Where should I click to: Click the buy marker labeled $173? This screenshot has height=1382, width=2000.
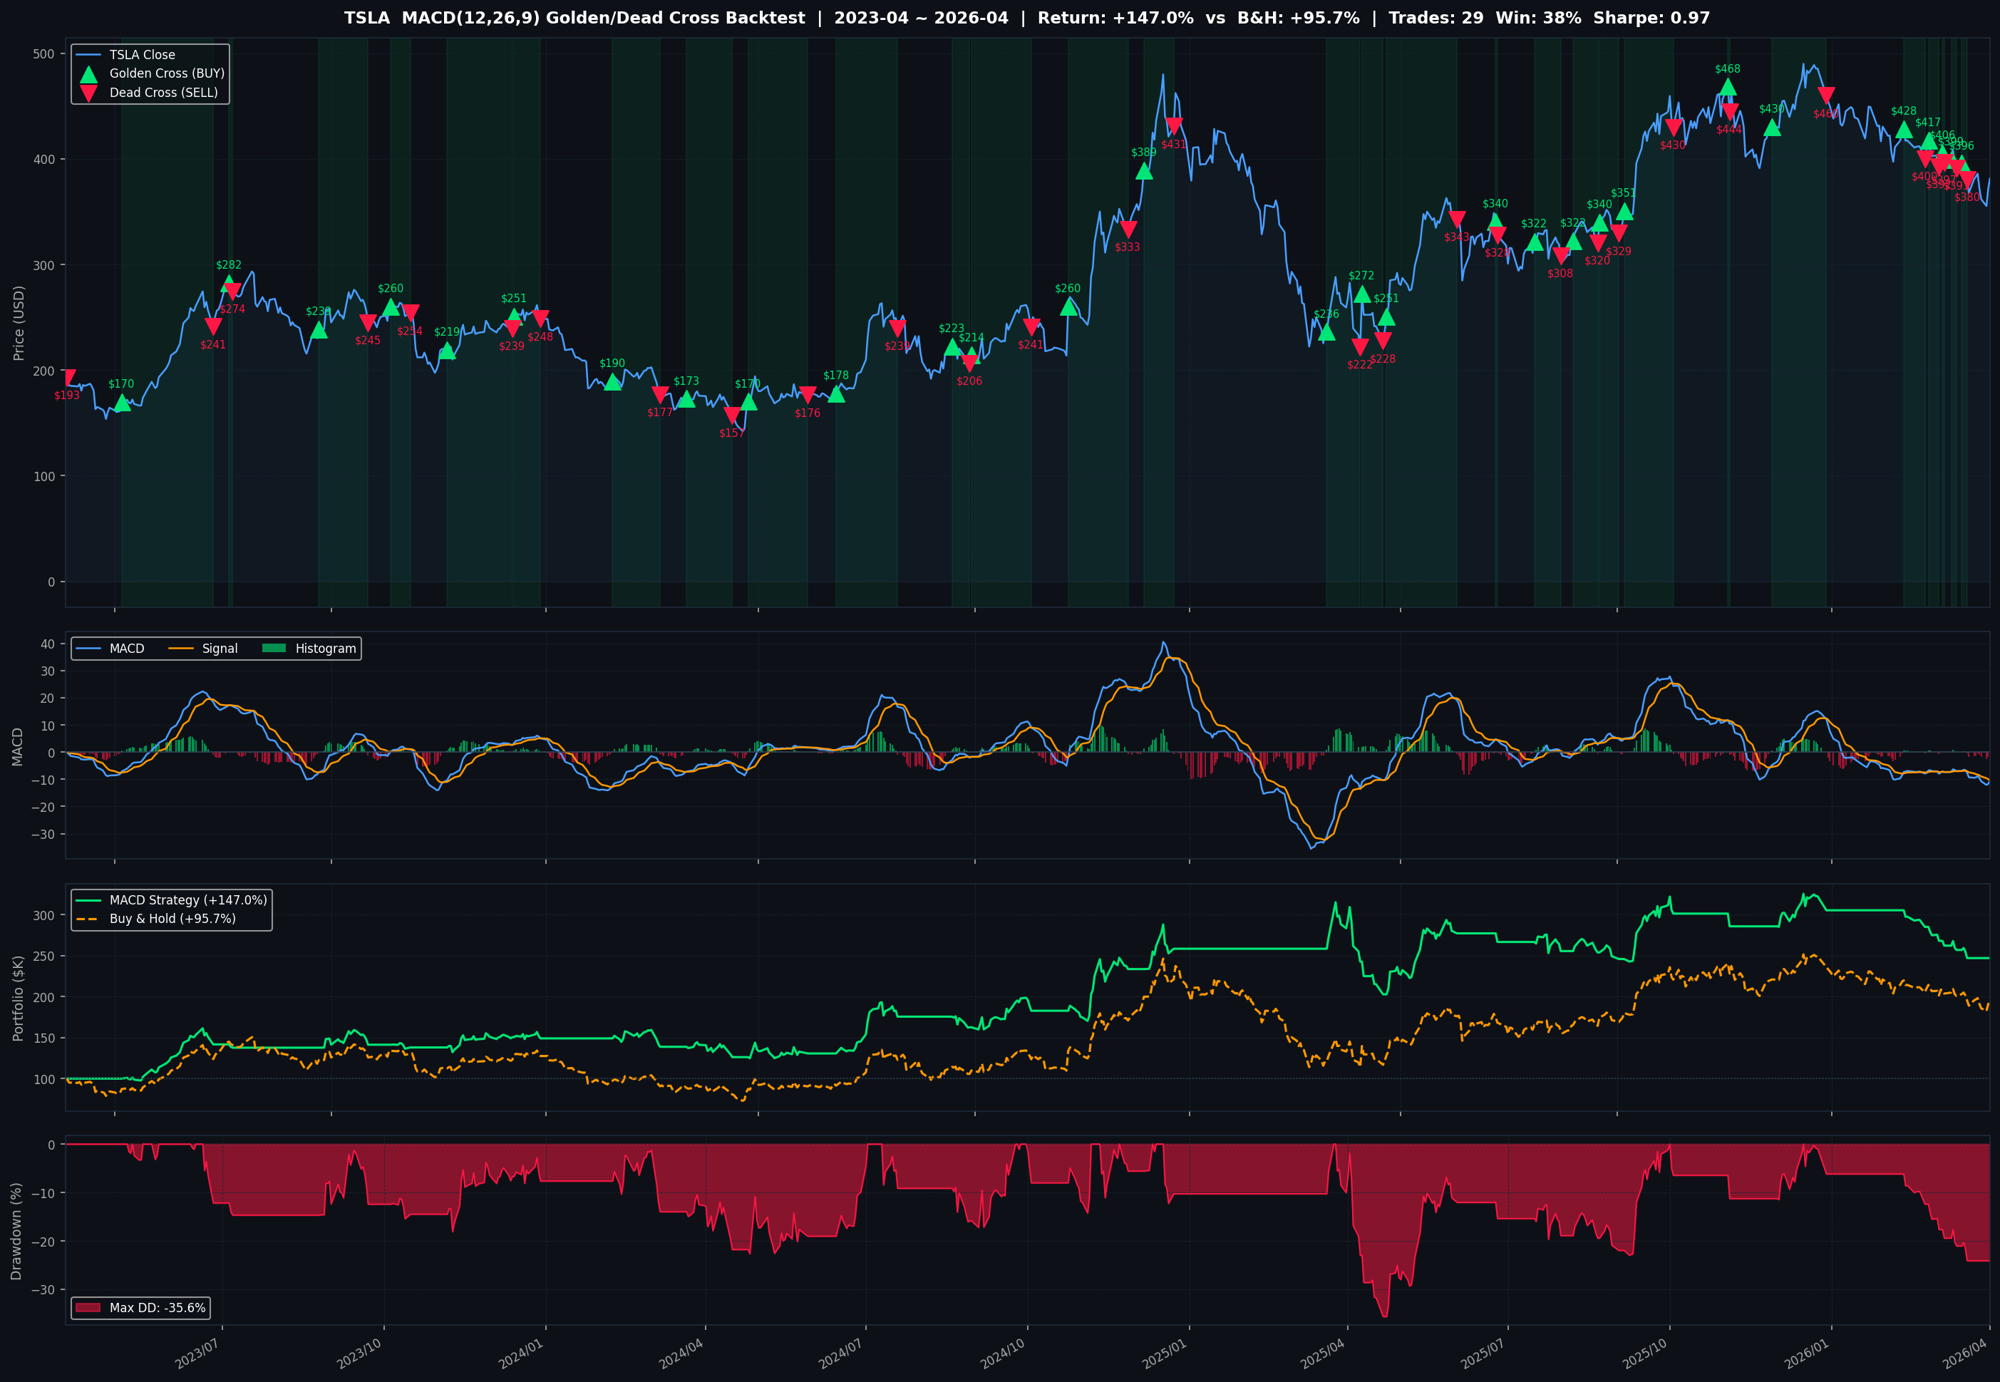(x=686, y=399)
